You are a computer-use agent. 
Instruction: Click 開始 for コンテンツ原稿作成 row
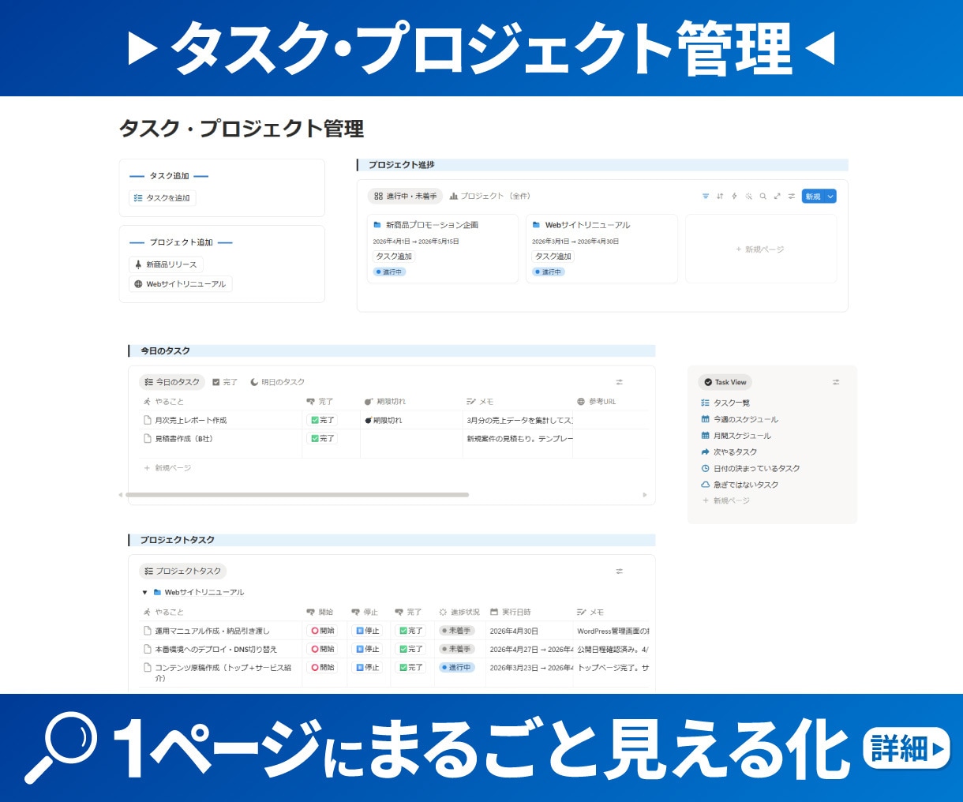point(322,667)
